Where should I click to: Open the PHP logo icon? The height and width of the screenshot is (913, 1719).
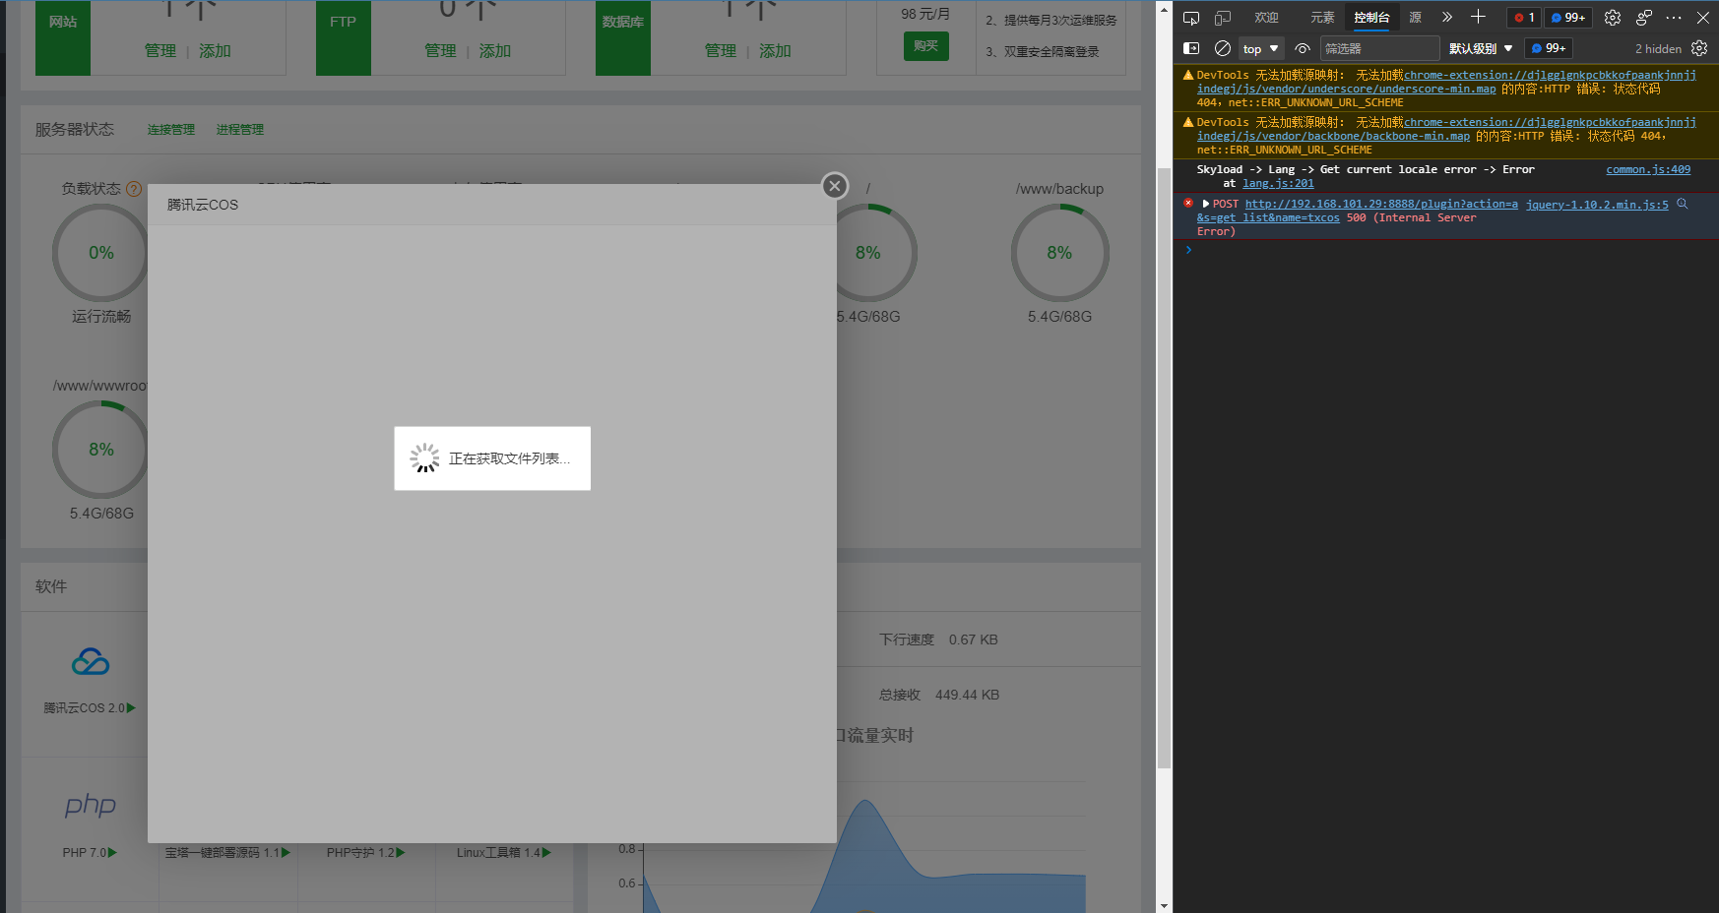(91, 806)
